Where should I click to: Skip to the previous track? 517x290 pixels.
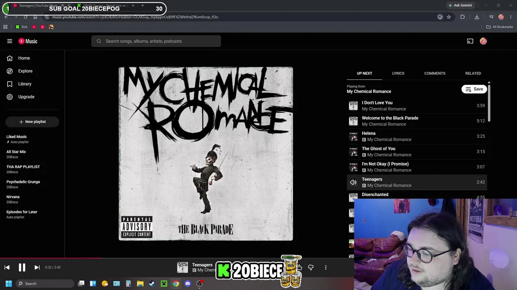pos(7,267)
